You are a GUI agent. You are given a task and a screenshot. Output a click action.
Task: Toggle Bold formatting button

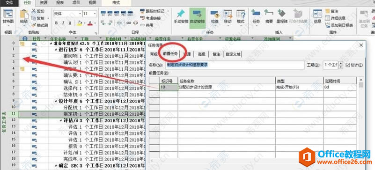56,23
